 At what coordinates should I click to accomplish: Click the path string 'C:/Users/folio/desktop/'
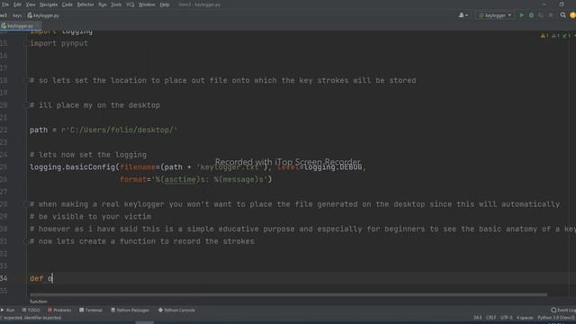point(121,130)
